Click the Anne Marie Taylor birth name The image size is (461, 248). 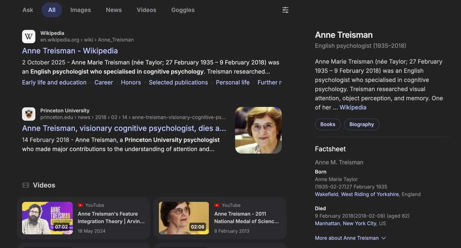click(336, 179)
